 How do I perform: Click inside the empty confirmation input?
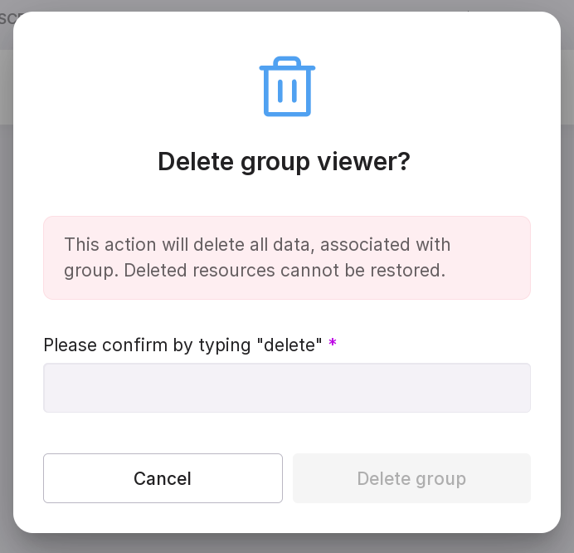coord(287,387)
